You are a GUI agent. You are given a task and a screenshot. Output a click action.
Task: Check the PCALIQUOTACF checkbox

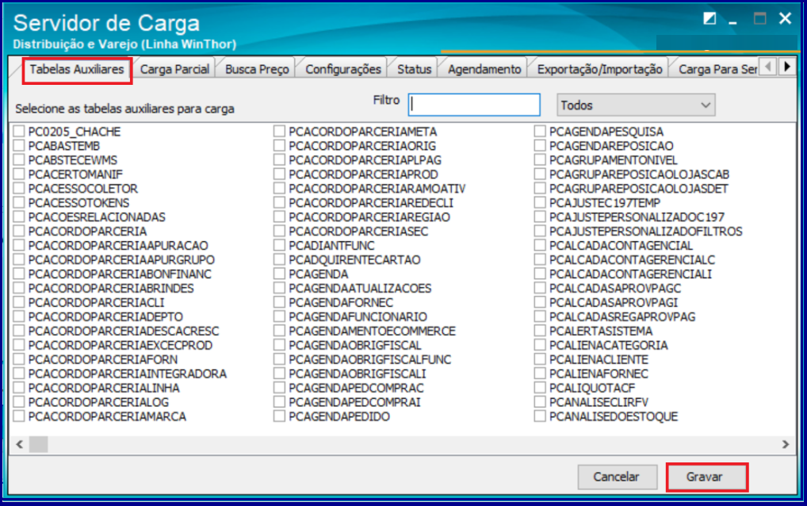pyautogui.click(x=540, y=388)
